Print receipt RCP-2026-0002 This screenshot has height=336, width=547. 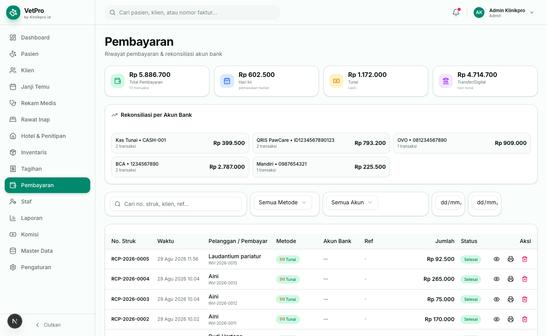pos(511,319)
